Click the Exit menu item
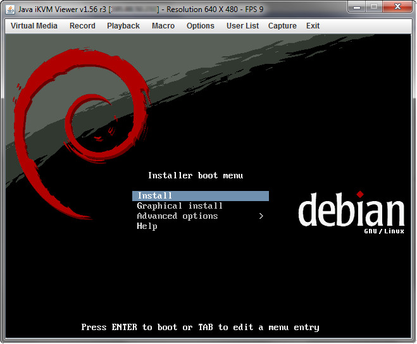 click(313, 26)
